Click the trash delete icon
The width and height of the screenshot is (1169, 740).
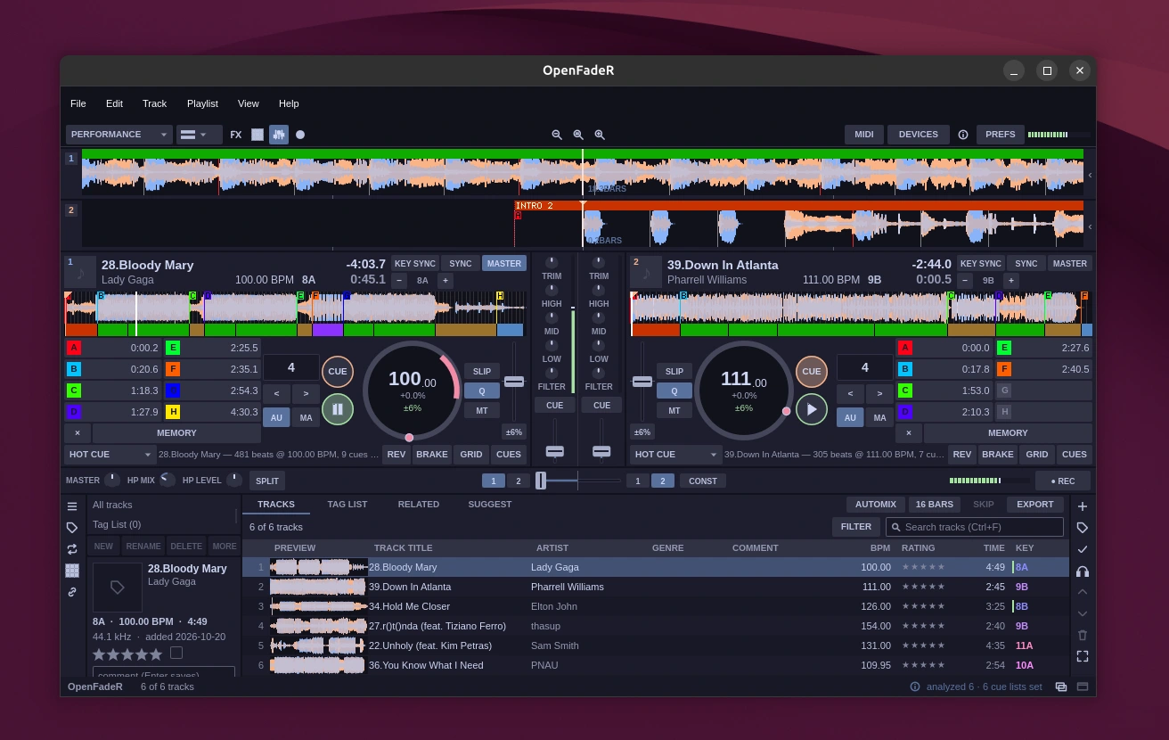tap(1083, 635)
